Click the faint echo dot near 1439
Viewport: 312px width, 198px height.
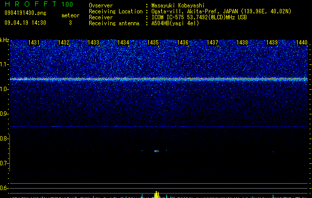[x=273, y=152]
